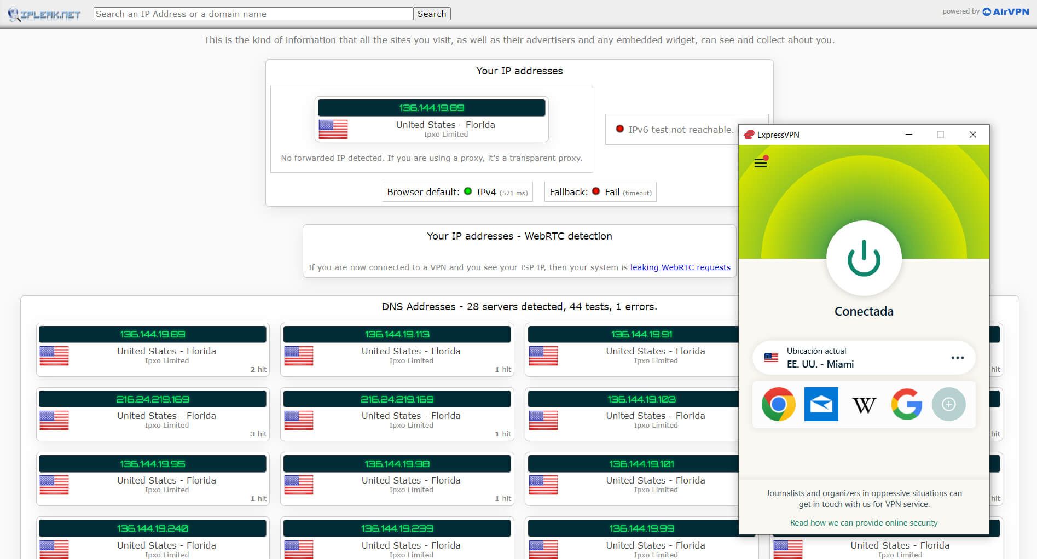Select DNS address 136.144.19.98

pyautogui.click(x=397, y=464)
